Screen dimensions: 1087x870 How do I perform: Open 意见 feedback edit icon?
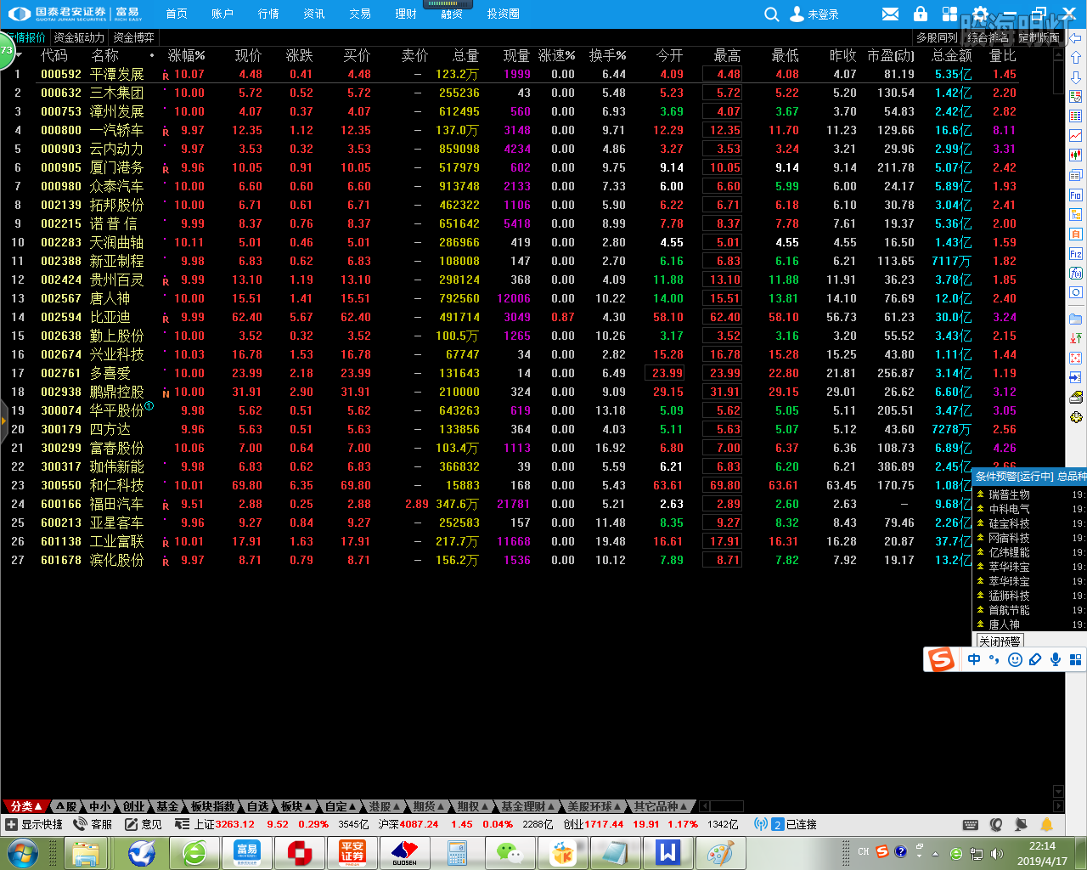(x=131, y=824)
